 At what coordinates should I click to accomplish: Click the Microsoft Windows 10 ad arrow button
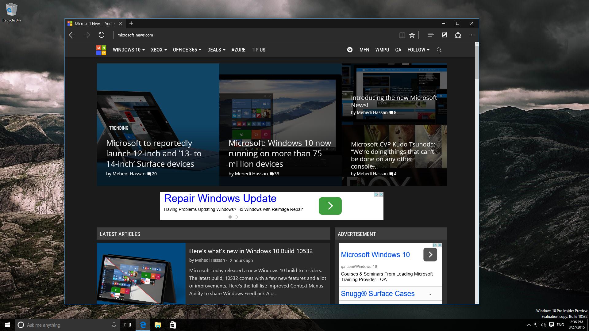(430, 255)
